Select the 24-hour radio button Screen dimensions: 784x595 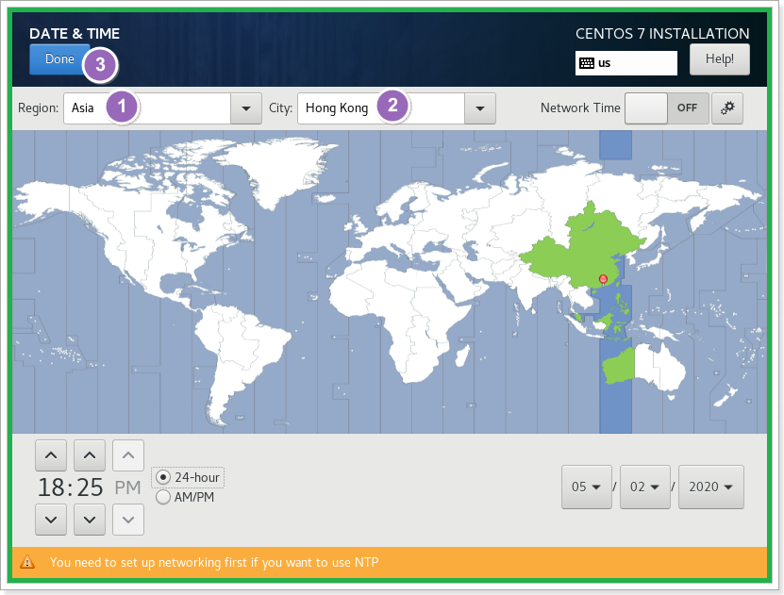click(163, 477)
